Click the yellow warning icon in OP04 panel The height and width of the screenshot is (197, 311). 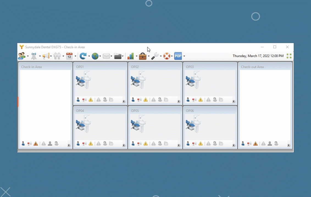(x=91, y=143)
